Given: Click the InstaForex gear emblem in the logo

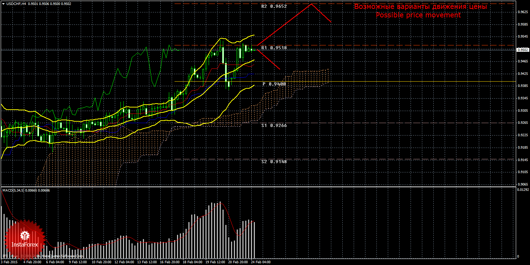Looking at the screenshot, I should pos(25,235).
